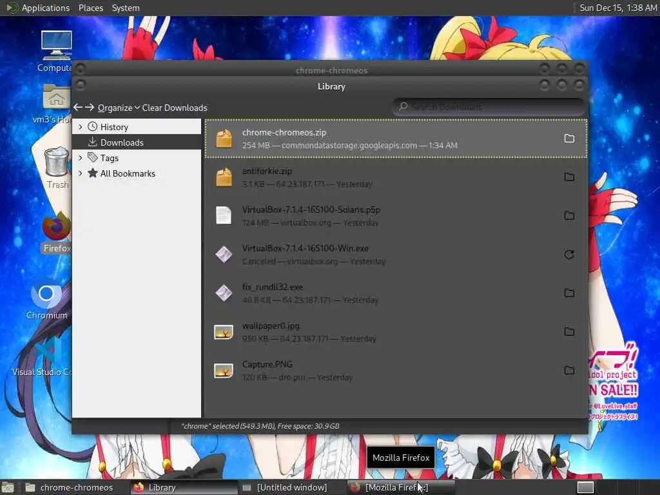Open folder for VirtualBox-7.1.4-165100-Solaris.p5p
This screenshot has height=495, width=660.
[569, 216]
